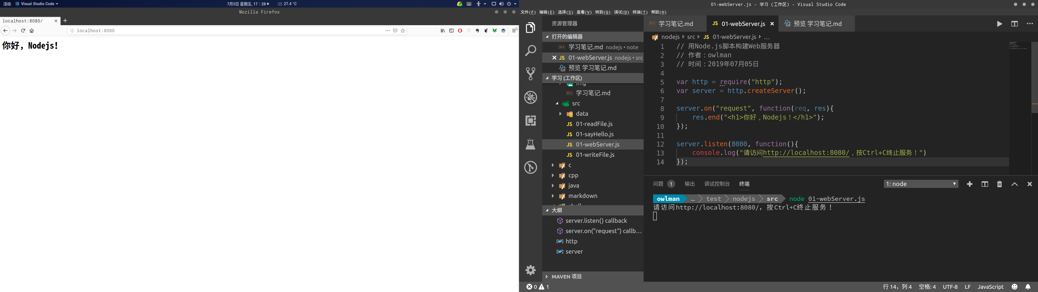Screen dimensions: 1038x292
Task: Change language mode JavaScript in status bar
Action: coord(990,287)
